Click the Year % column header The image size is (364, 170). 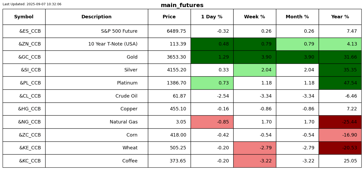tap(340, 17)
